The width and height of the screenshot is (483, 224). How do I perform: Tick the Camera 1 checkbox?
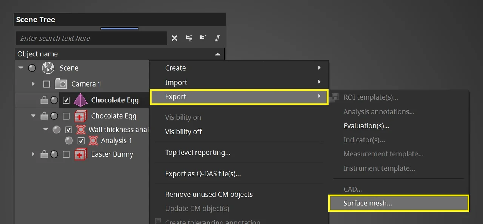(x=46, y=84)
